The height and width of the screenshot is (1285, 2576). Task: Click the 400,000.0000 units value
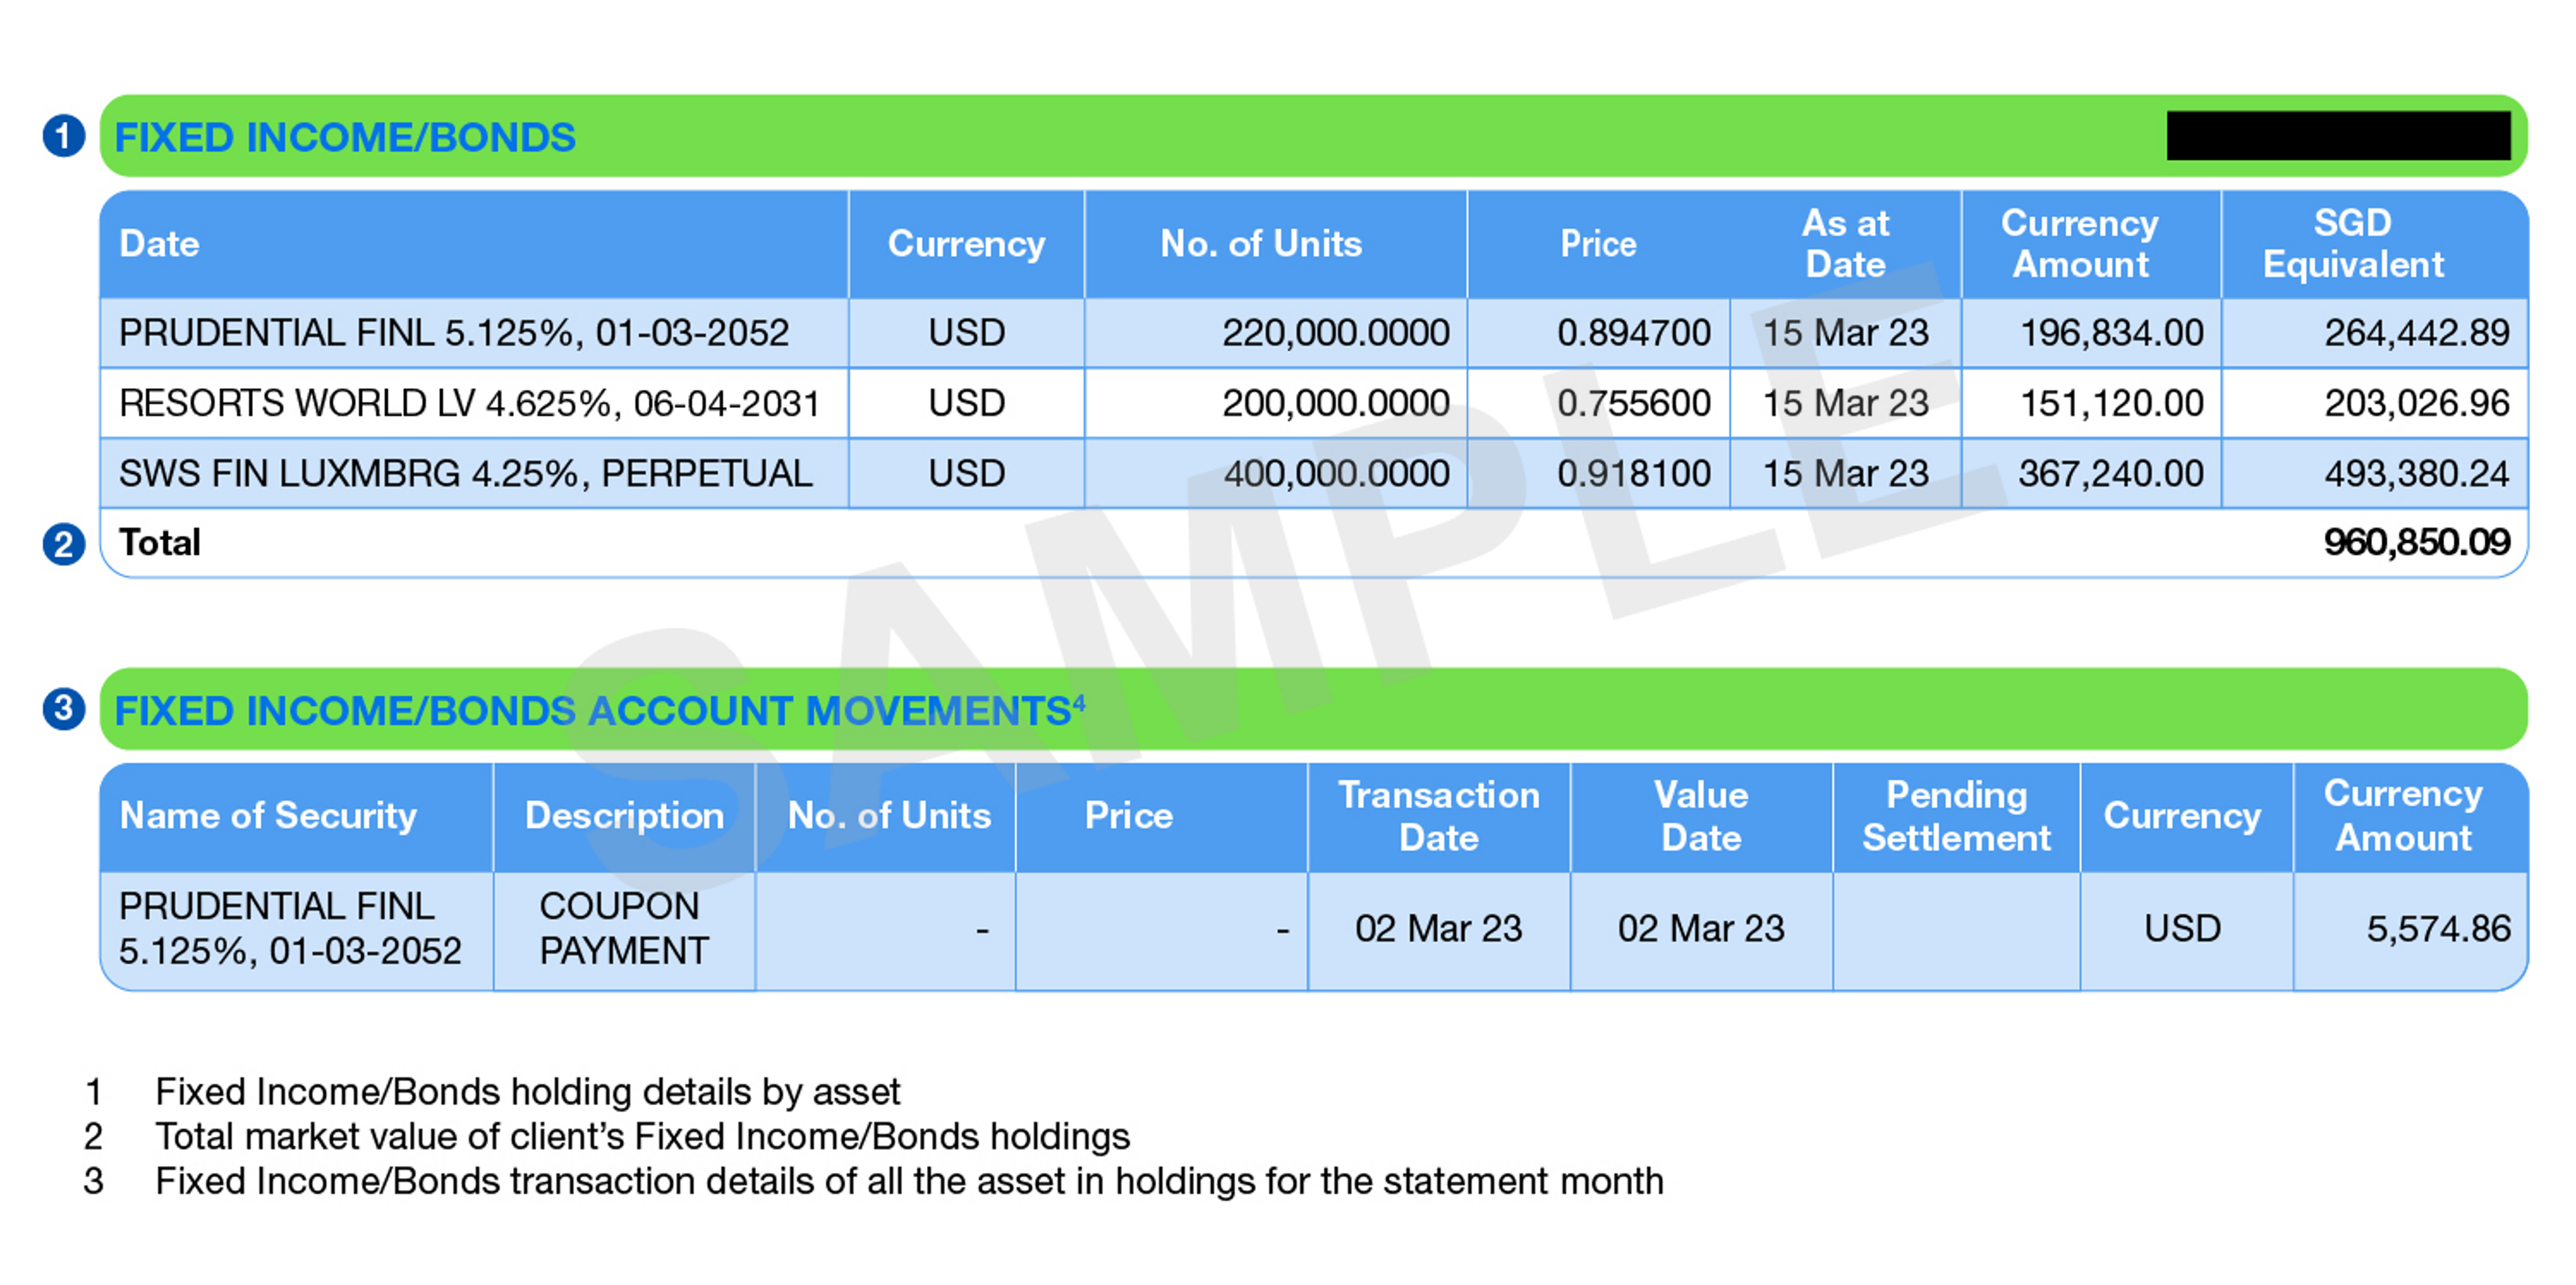click(x=1336, y=473)
